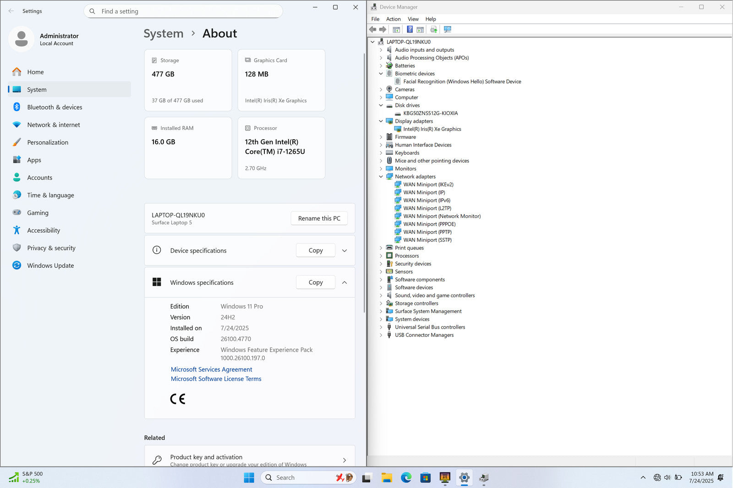This screenshot has height=488, width=733.
Task: Click the show/hide action pane toolbar icon
Action: [420, 29]
